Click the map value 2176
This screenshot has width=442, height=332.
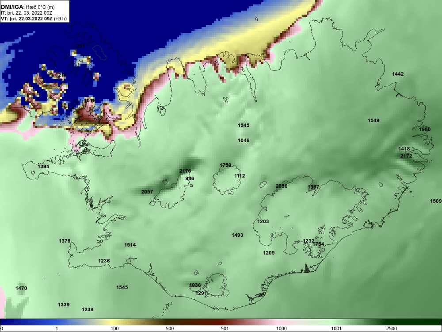pyautogui.click(x=185, y=171)
